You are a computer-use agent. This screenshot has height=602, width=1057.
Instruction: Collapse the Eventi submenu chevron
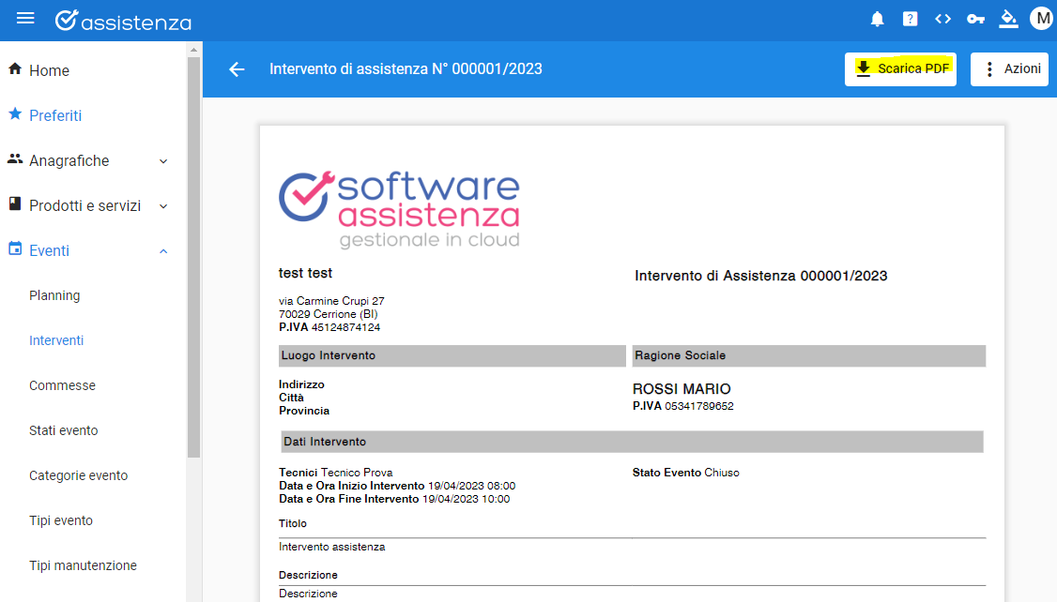(x=163, y=251)
